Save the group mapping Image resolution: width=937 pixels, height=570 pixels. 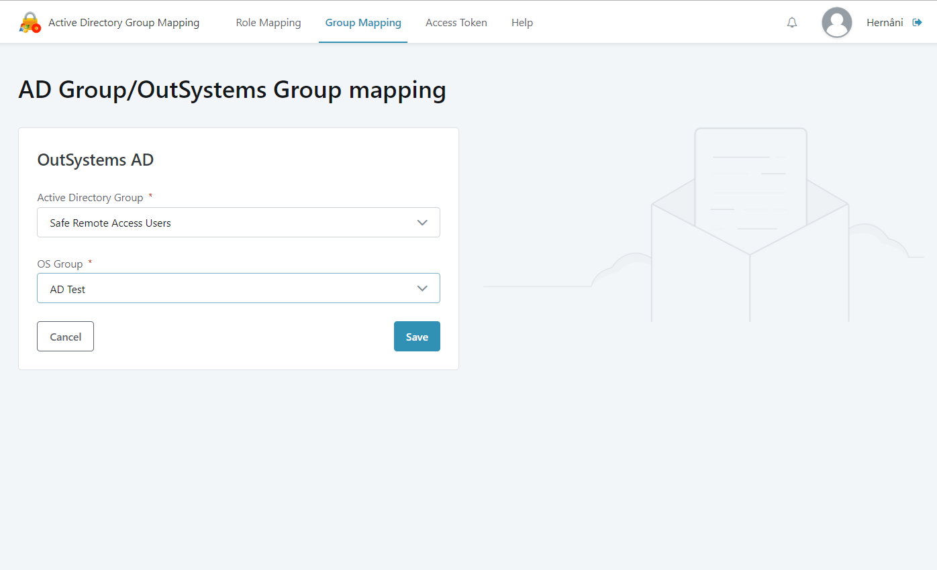tap(417, 336)
